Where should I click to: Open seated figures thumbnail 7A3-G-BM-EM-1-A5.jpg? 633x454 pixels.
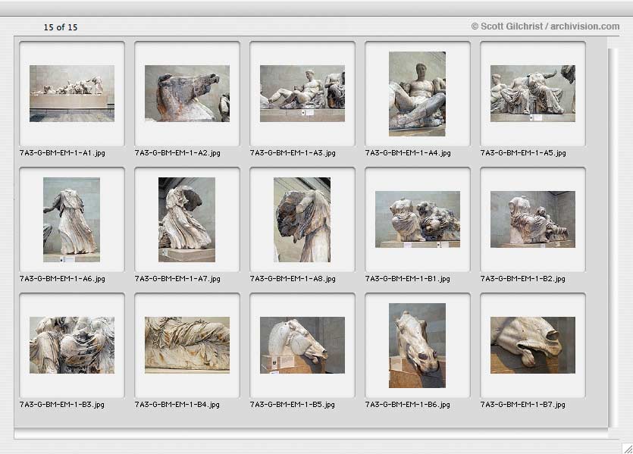pyautogui.click(x=533, y=94)
